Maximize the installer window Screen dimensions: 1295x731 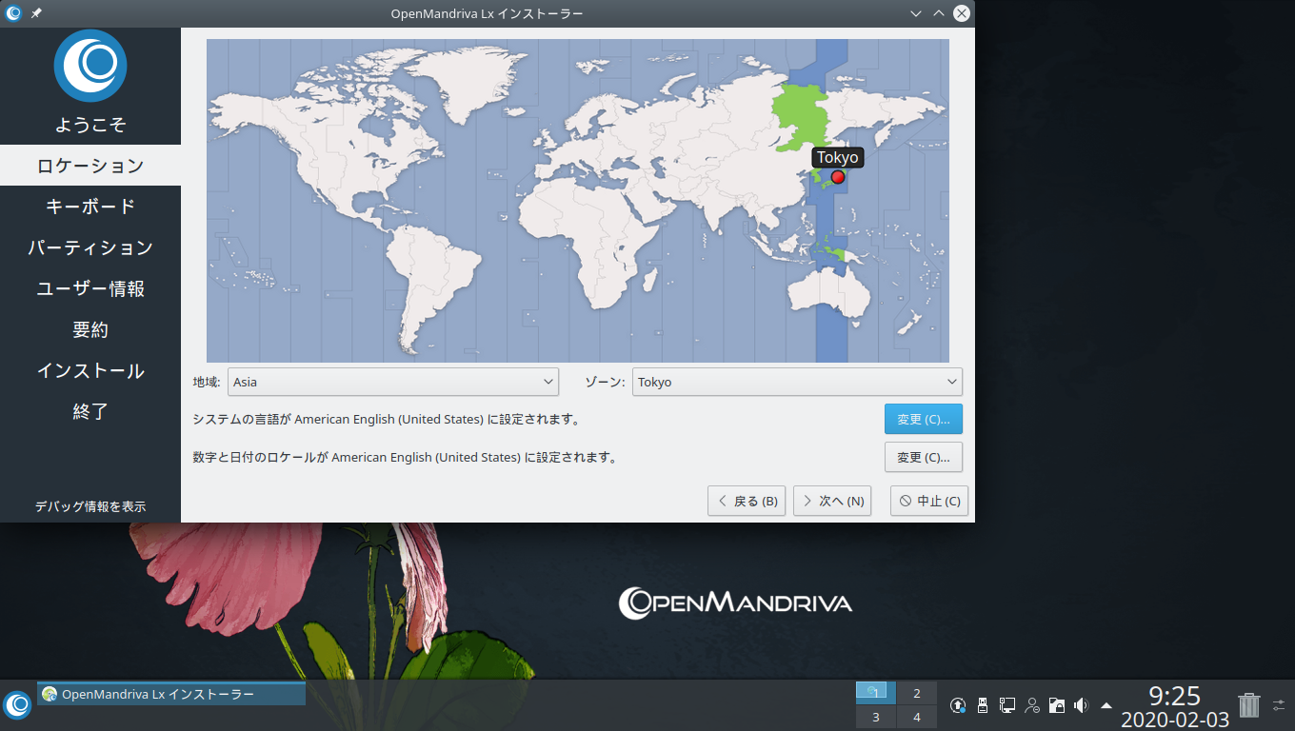(x=939, y=13)
